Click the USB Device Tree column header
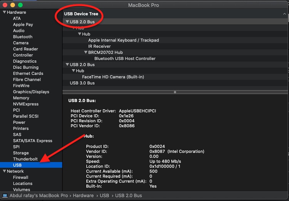Screen dimensions: 289x201 [x=175, y=14]
